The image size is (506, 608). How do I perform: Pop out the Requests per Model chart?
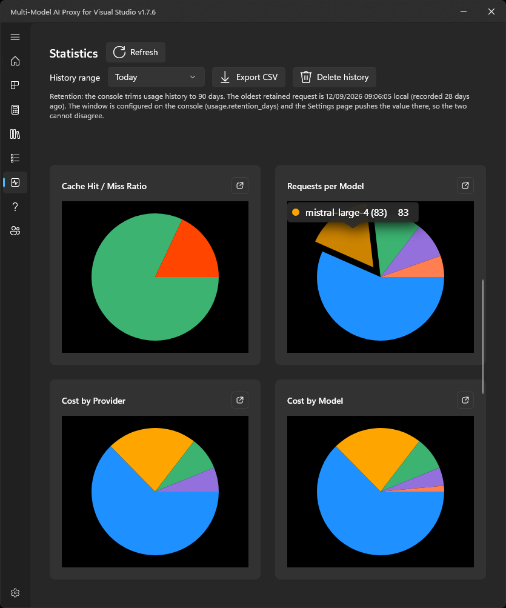tap(465, 185)
